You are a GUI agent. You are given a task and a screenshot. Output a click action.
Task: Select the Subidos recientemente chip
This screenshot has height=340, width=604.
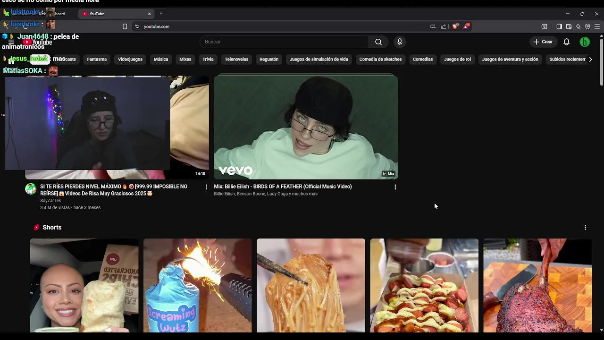coord(566,59)
